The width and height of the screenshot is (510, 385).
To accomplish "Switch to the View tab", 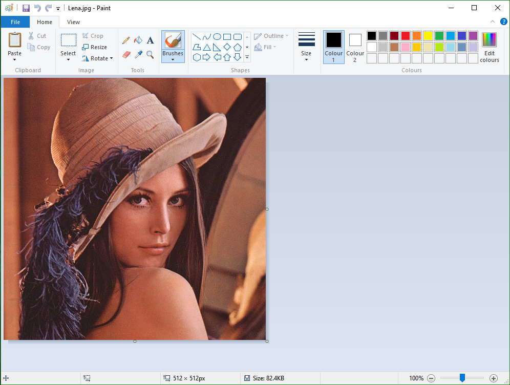I will 73,22.
